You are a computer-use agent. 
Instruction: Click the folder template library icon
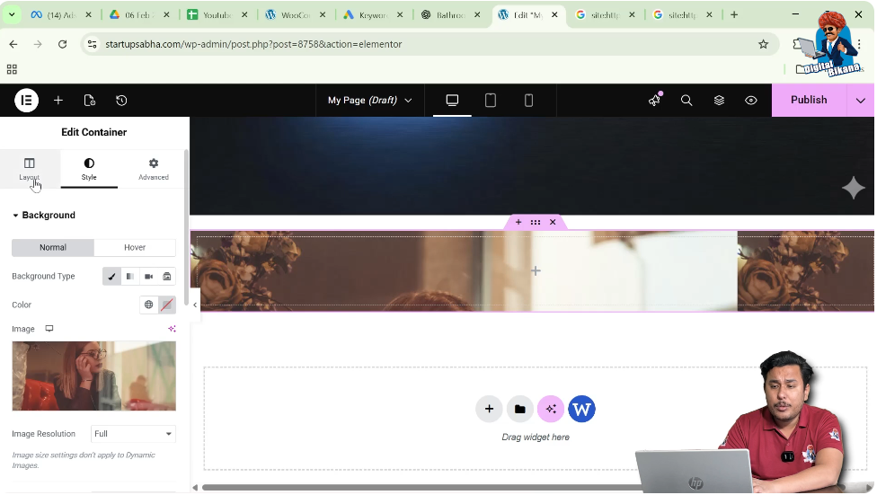click(x=519, y=410)
